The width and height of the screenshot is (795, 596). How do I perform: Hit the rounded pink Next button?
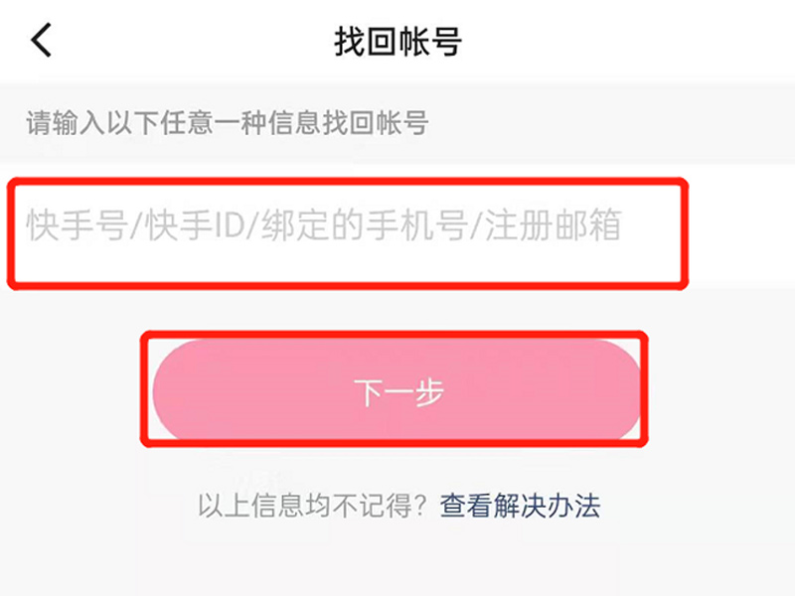coord(397,392)
